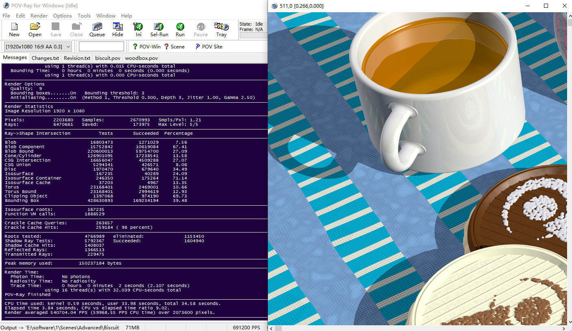This screenshot has height=331, width=572.
Task: Select the Changes.txt tab
Action: [45, 58]
